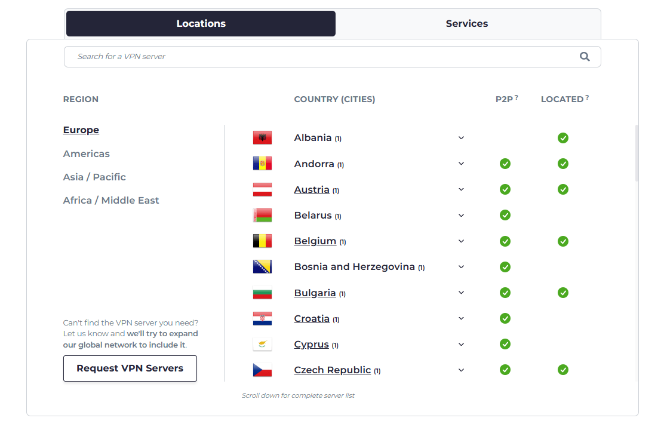
Task: Click the Bosnia and Herzegovina flag
Action: tap(262, 267)
